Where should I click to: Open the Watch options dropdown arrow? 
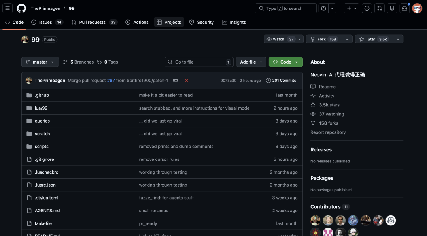[300, 39]
